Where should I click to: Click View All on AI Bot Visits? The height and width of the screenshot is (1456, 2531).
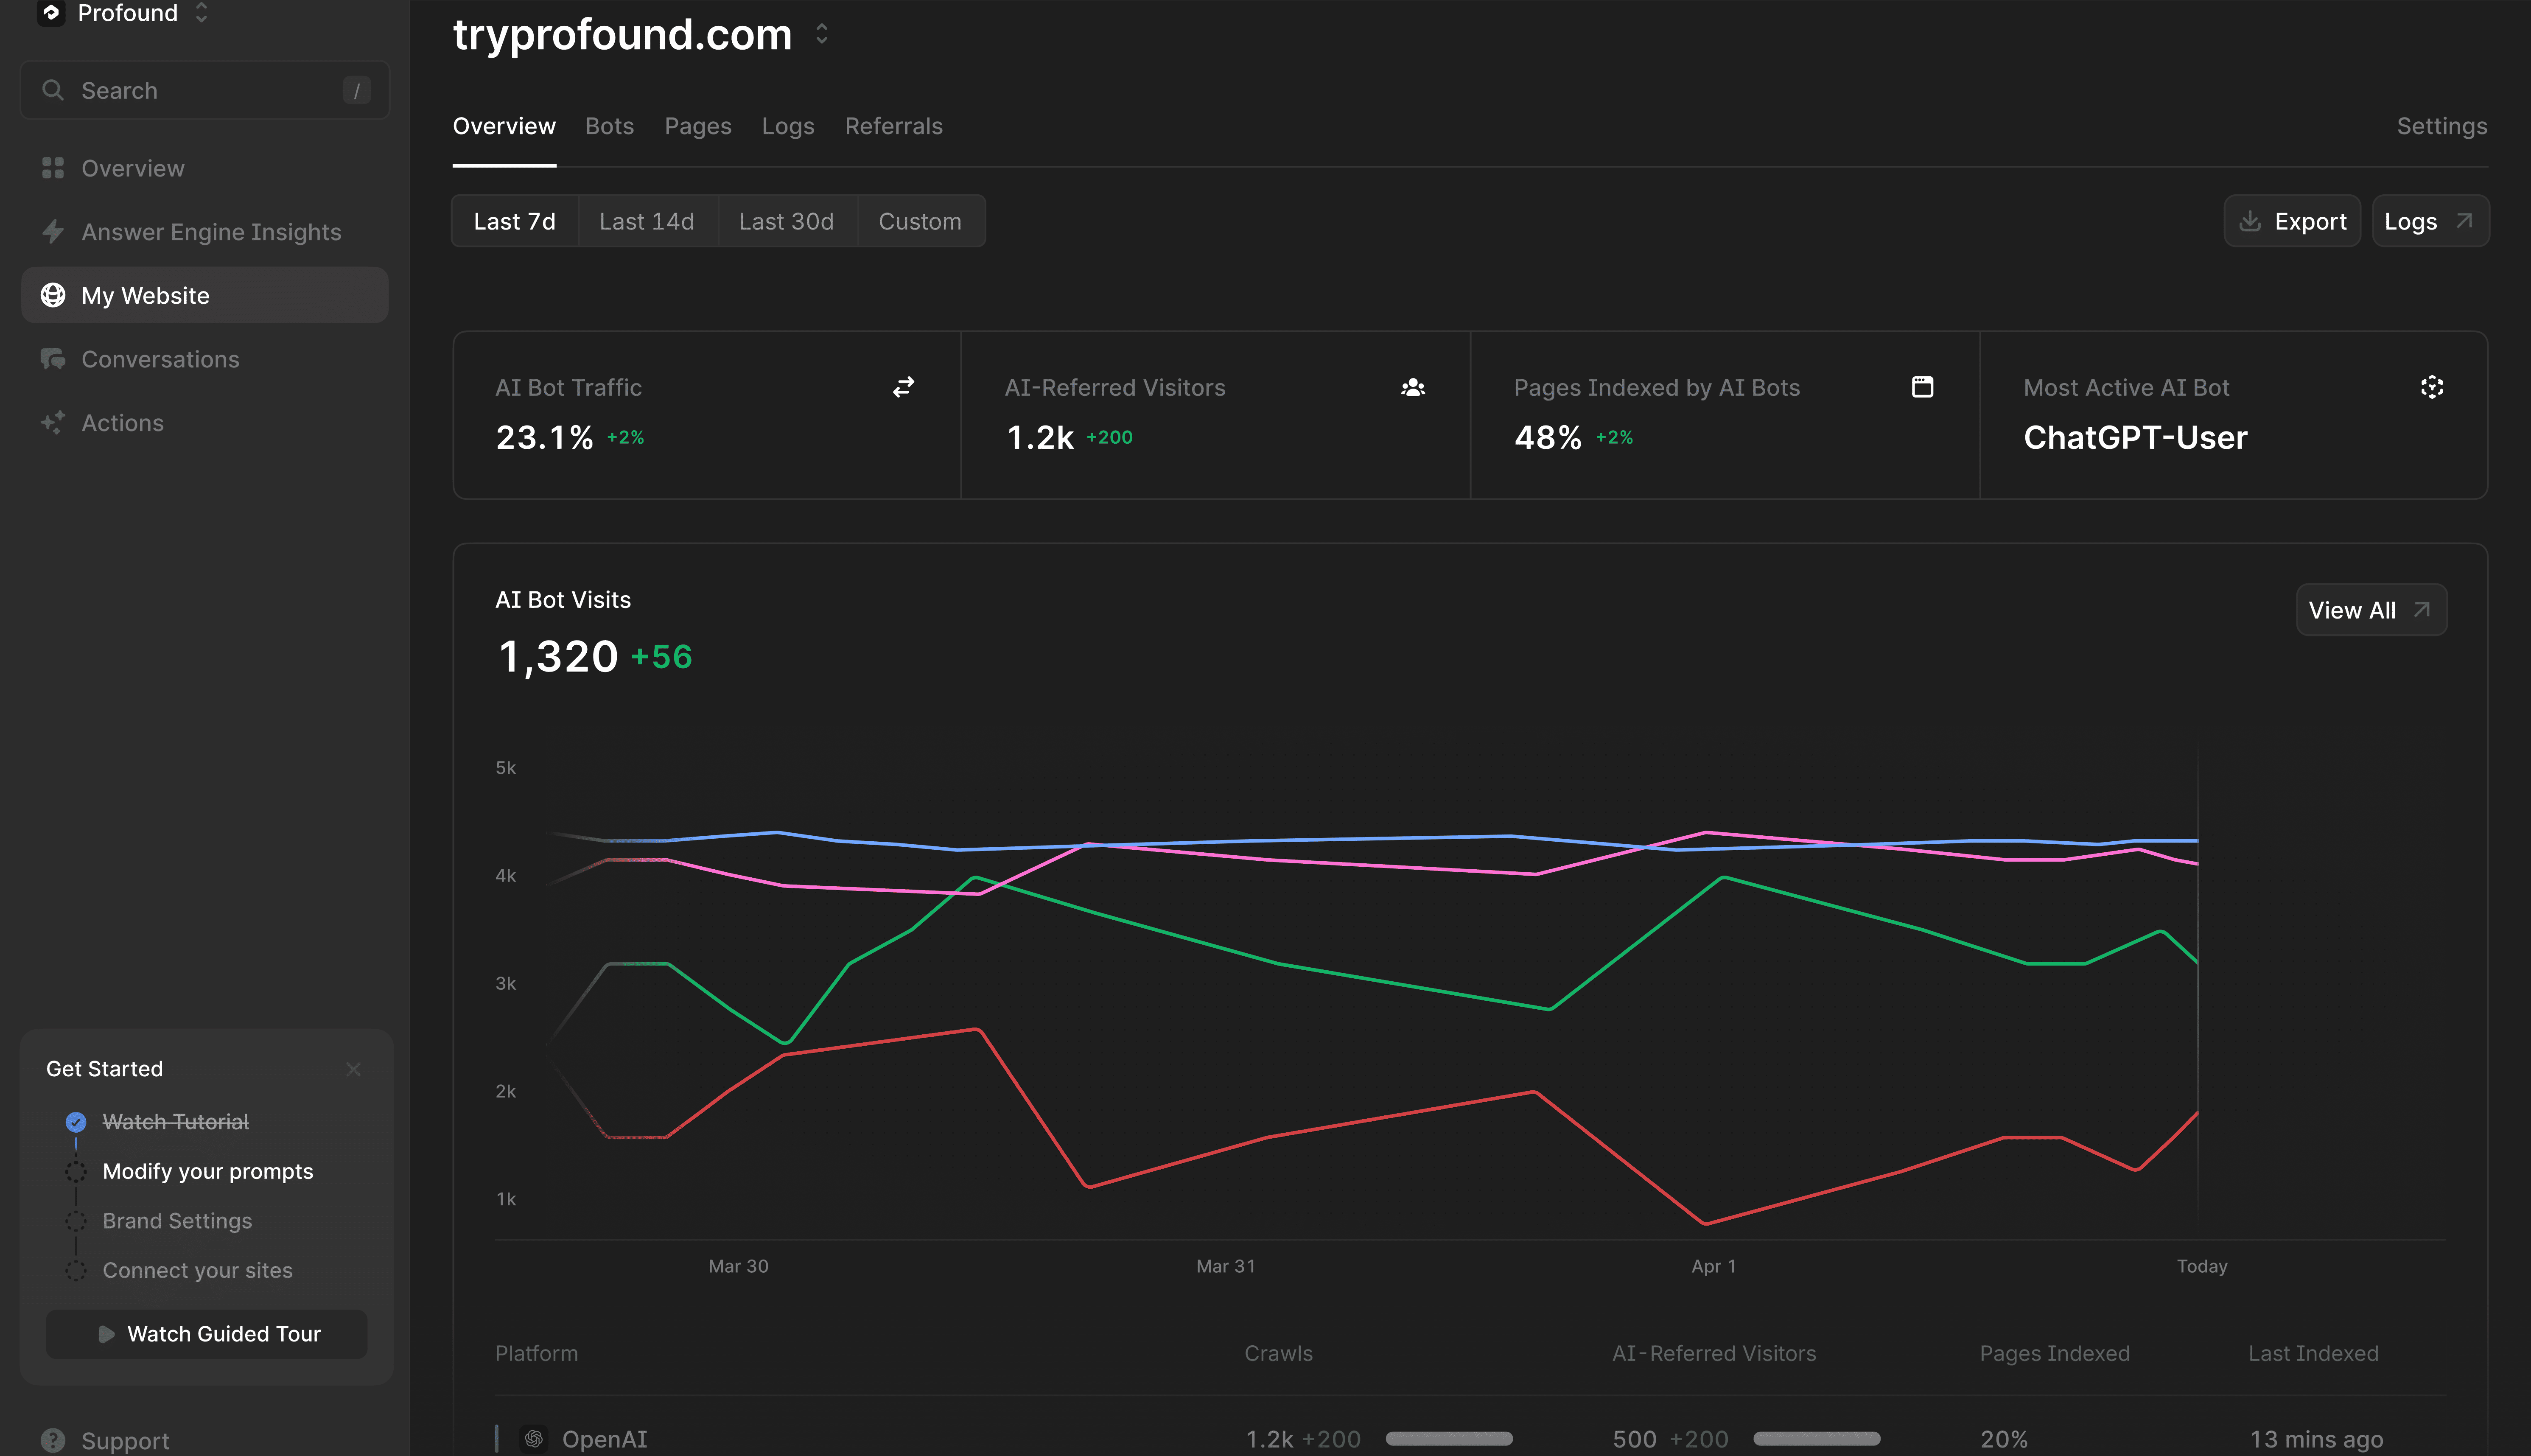pyautogui.click(x=2371, y=609)
